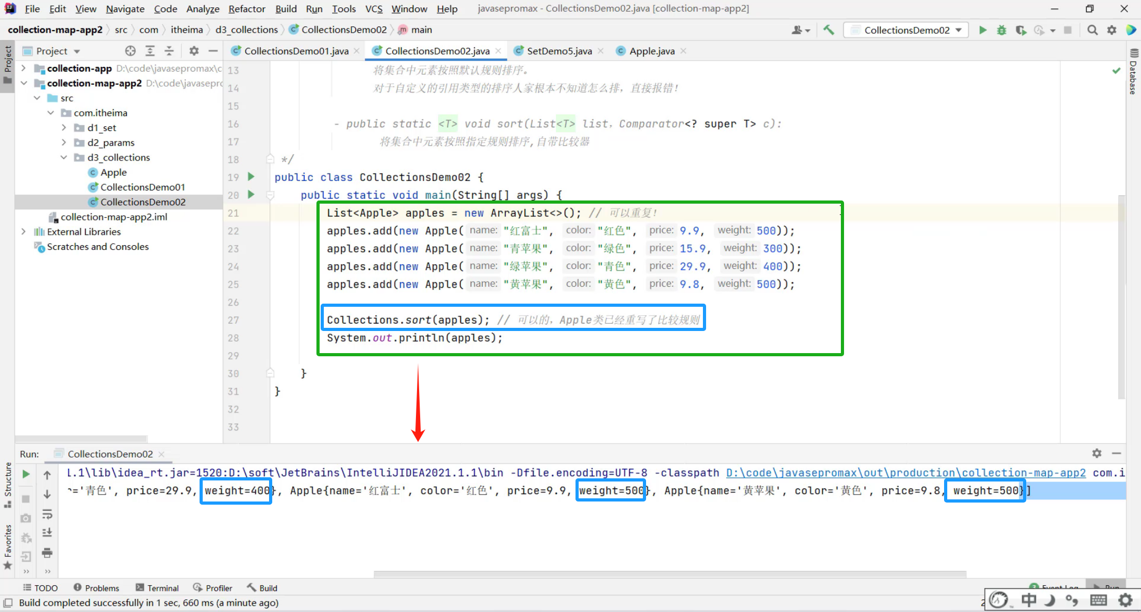The width and height of the screenshot is (1141, 612).
Task: Select Apple class in project tree
Action: click(113, 172)
